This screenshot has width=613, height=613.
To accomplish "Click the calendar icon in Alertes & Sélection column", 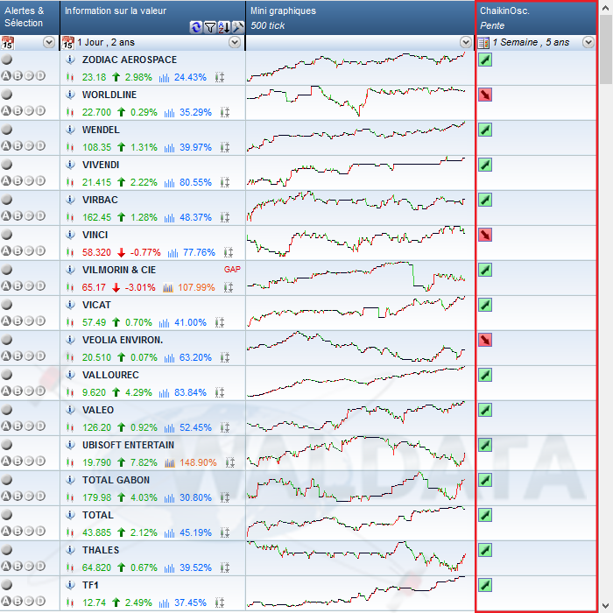I will pyautogui.click(x=7, y=42).
